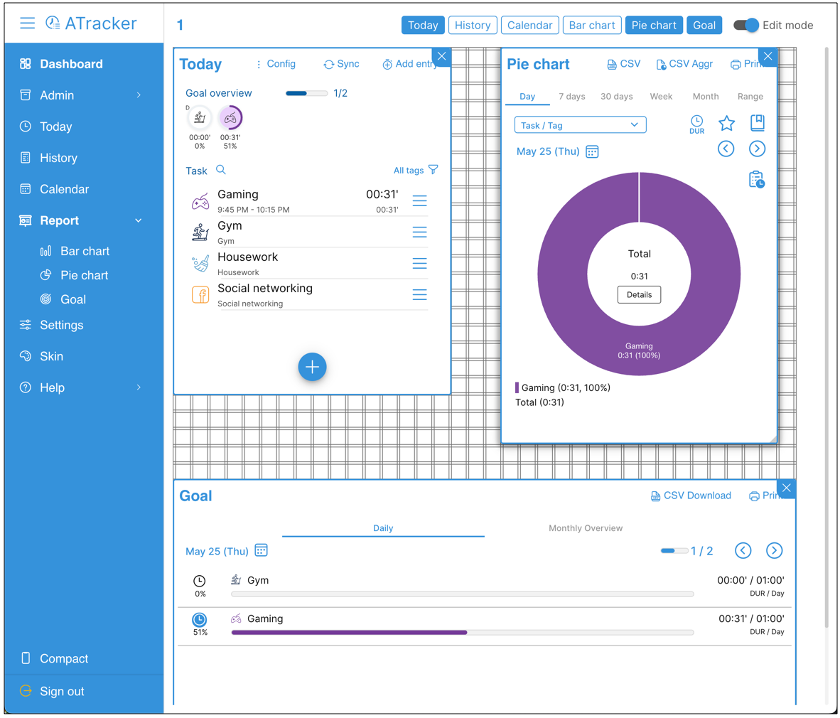The image size is (840, 718).
Task: Open the Gaming task row menu
Action: 420,201
